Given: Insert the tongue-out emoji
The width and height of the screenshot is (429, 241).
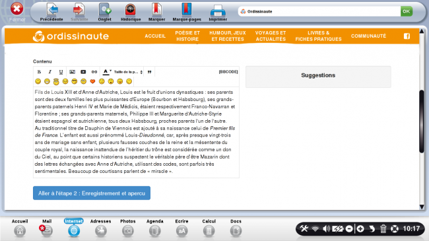Looking at the screenshot, I should pos(120,81).
